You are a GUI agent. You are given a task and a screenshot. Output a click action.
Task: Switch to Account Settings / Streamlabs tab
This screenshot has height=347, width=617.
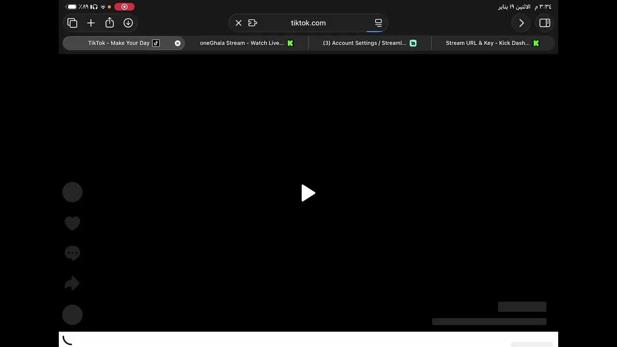point(370,43)
